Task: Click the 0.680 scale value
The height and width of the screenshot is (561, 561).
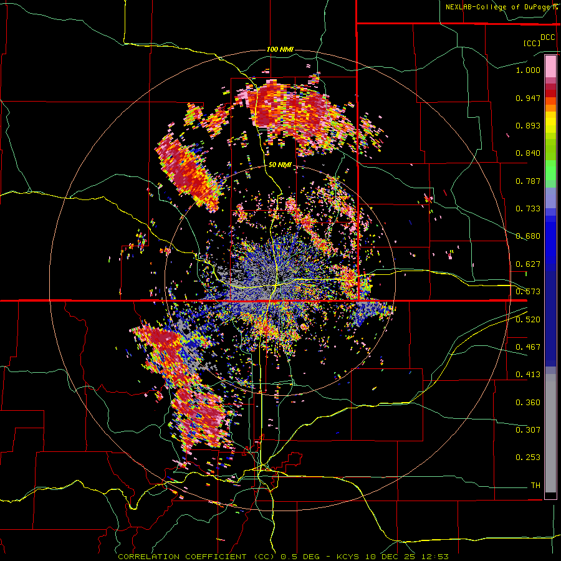Action: 528,236
